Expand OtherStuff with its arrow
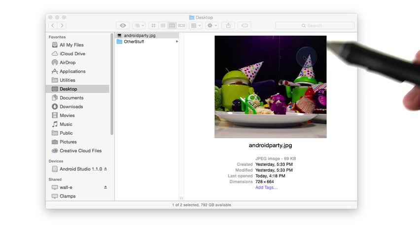 point(177,41)
